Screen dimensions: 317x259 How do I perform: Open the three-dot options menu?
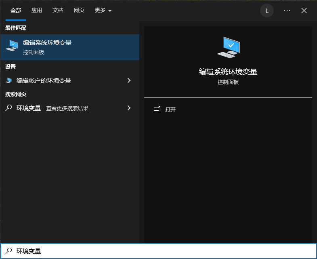pyautogui.click(x=287, y=11)
